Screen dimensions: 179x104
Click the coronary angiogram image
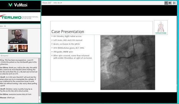click(x=128, y=62)
